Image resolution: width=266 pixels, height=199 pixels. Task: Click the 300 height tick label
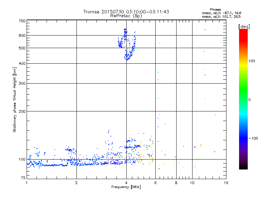[x=22, y=84]
